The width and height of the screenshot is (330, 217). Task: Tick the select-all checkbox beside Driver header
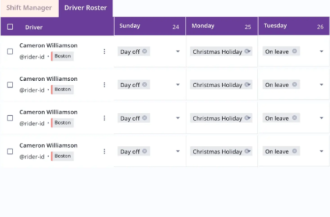click(10, 27)
